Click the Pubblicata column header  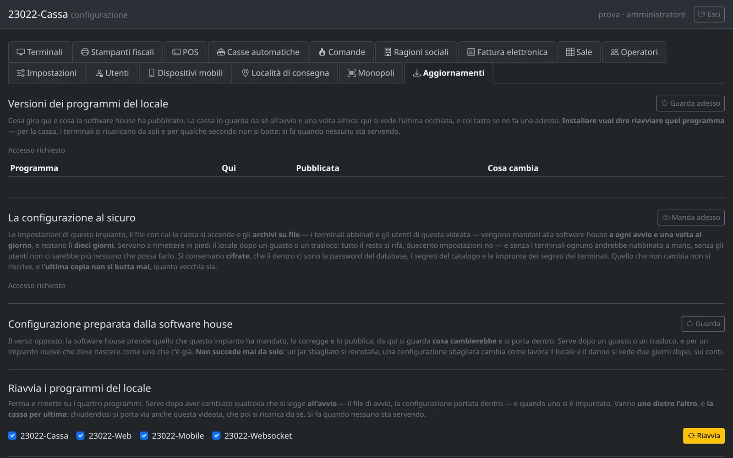[x=317, y=168]
